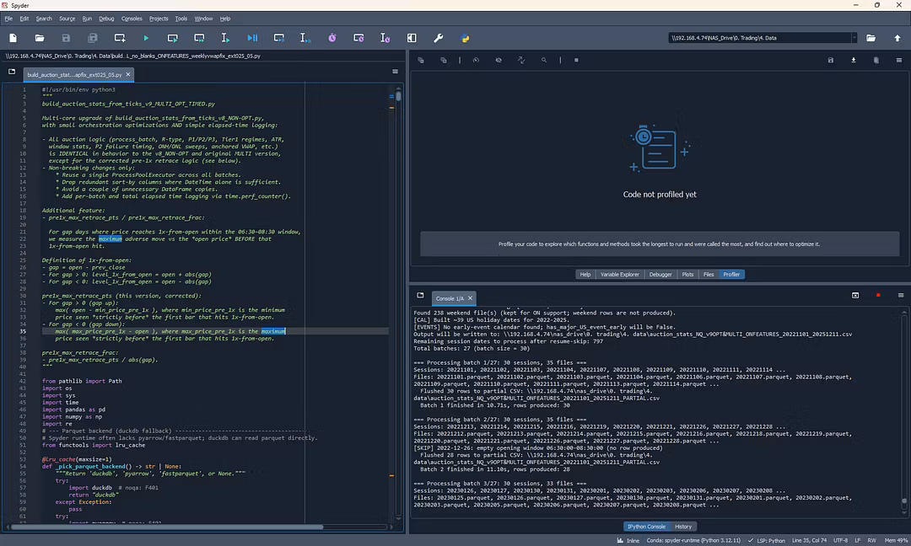
Task: Open the Preferences wrench icon
Action: pyautogui.click(x=438, y=38)
